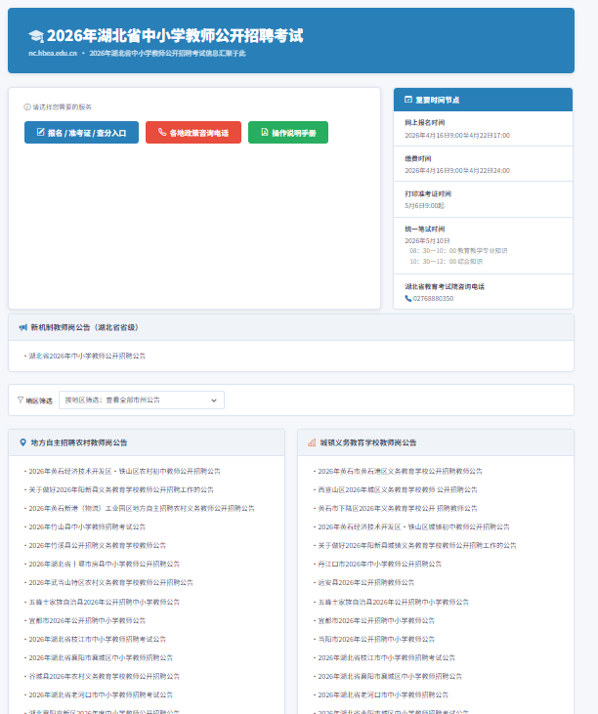Open 湖北省2026年中小学教师公开招聘公告 link
The image size is (598, 714).
87,356
